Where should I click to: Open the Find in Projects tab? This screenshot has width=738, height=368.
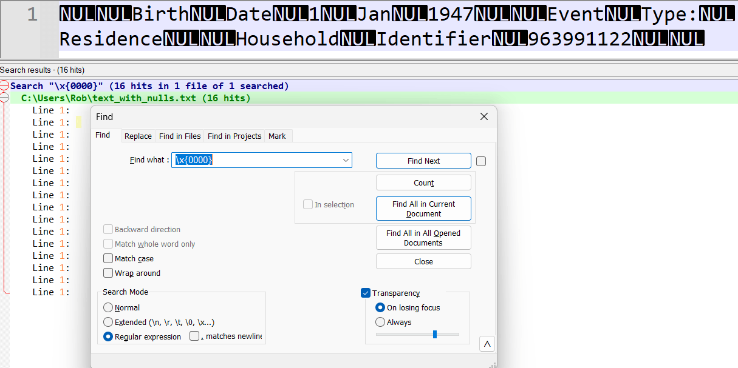[234, 136]
